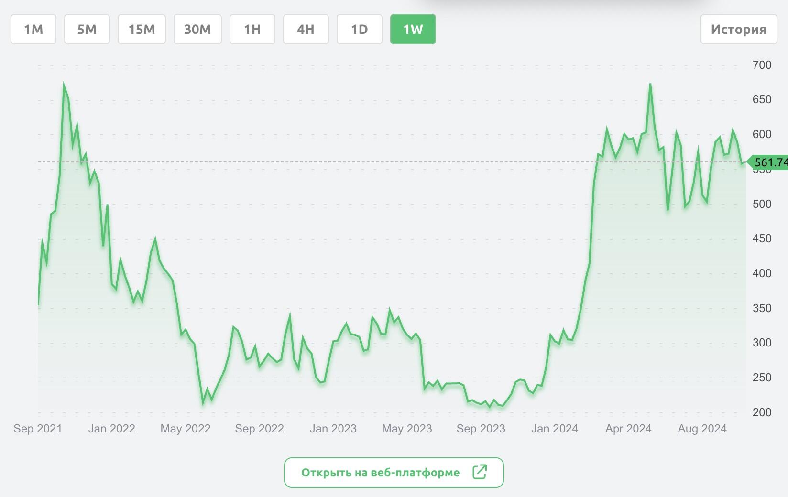Switch chart to 5M interval
This screenshot has width=788, height=497.
coord(87,30)
